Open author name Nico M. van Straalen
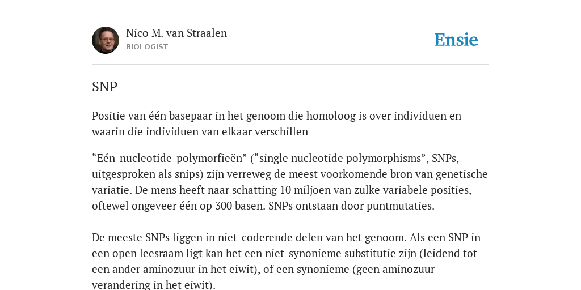Screen dimensions: 581x290 176,33
